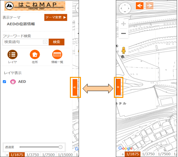The image size is (178, 157).
Task: Open Street View with the pegman icon
Action: (x=124, y=50)
